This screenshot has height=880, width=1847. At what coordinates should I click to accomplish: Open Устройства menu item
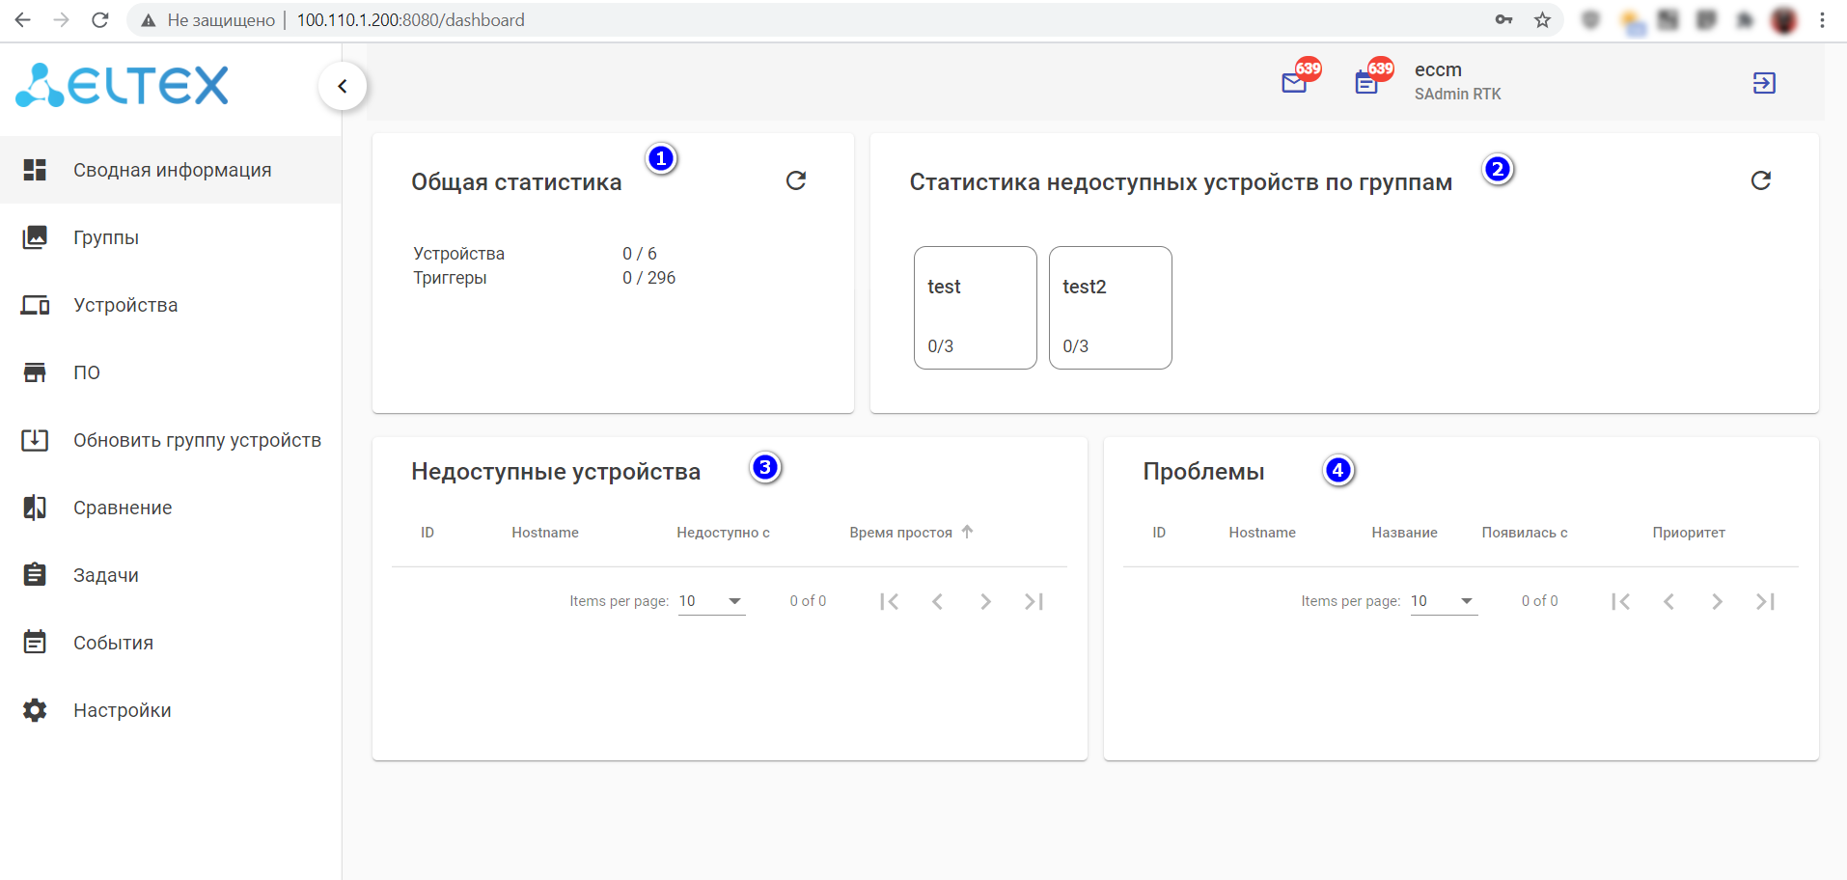click(171, 305)
